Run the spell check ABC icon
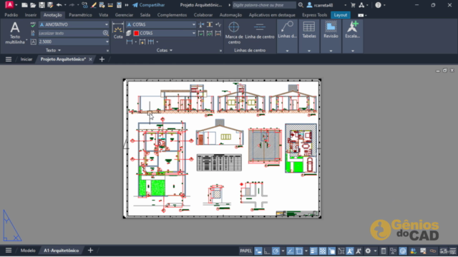Screen dimensions: 458x257 [33, 24]
